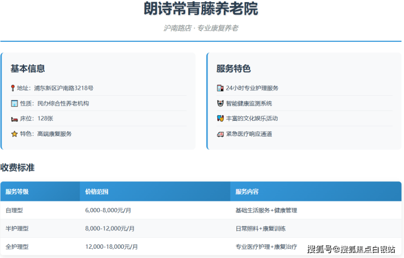Screen dimensions: 404x258
Task: Click the building icon beside 性质
Action: 14,103
